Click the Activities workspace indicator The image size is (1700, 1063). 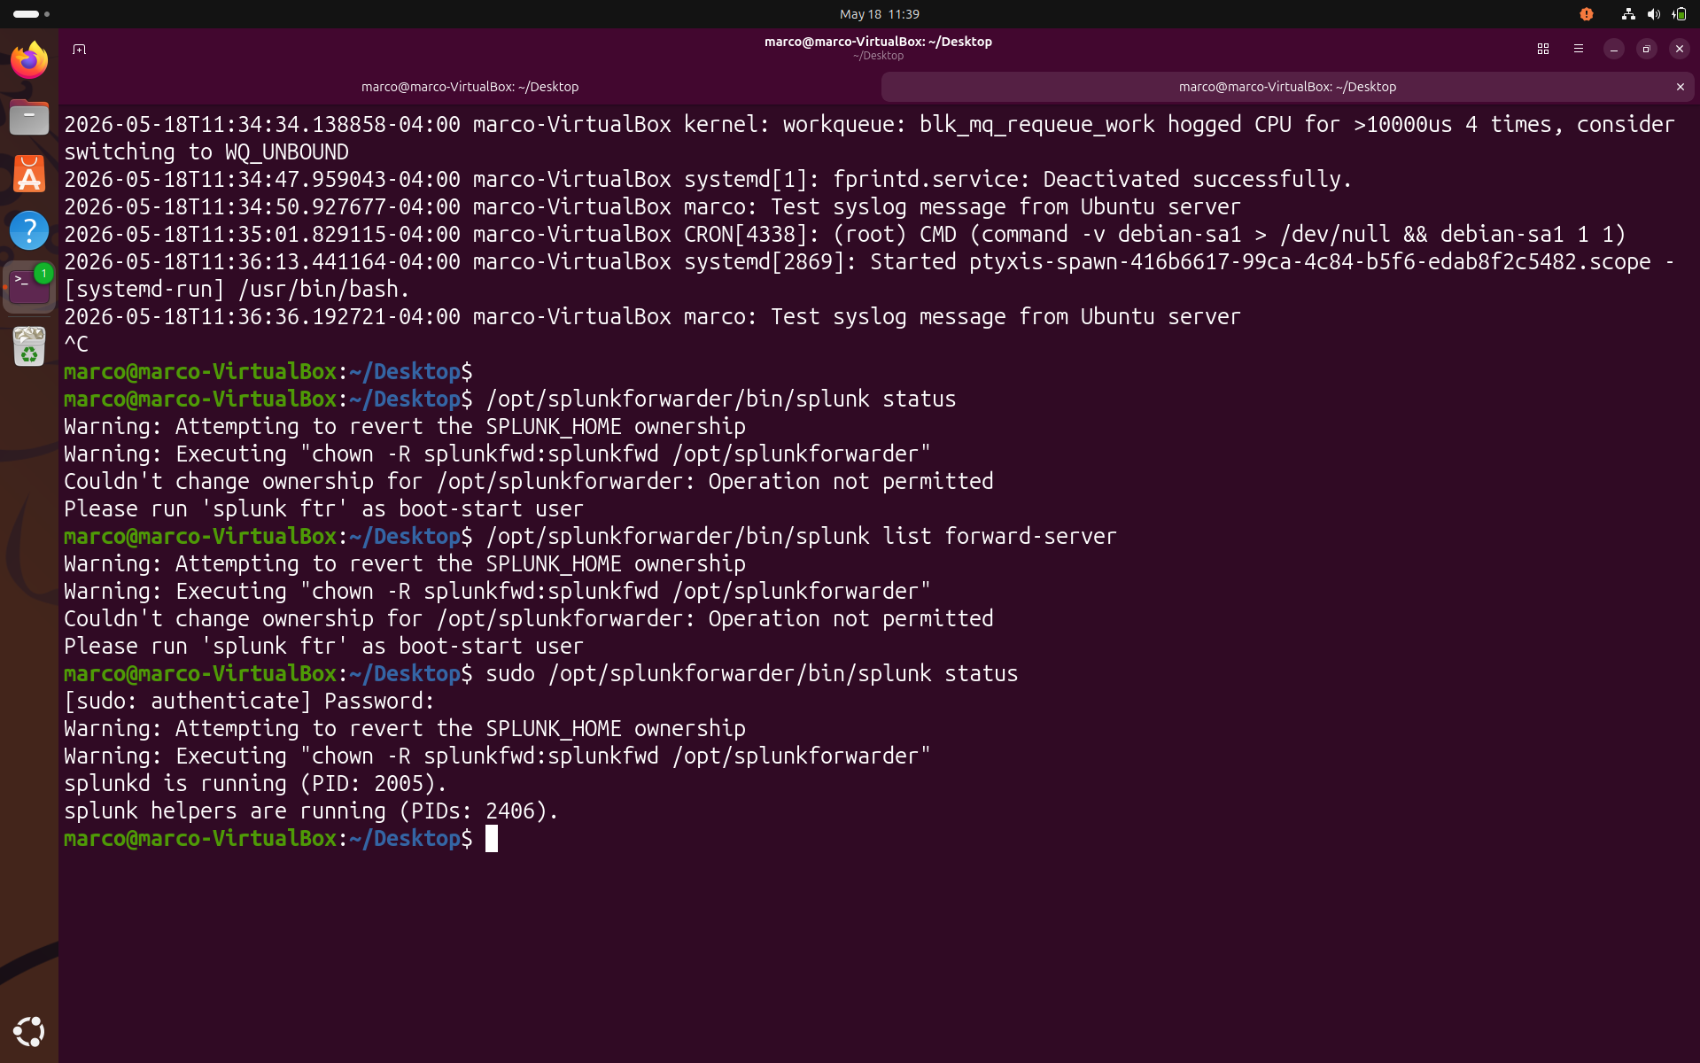click(30, 14)
